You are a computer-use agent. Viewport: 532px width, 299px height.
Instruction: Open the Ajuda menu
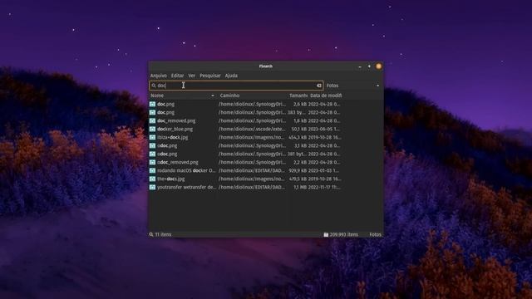click(231, 76)
